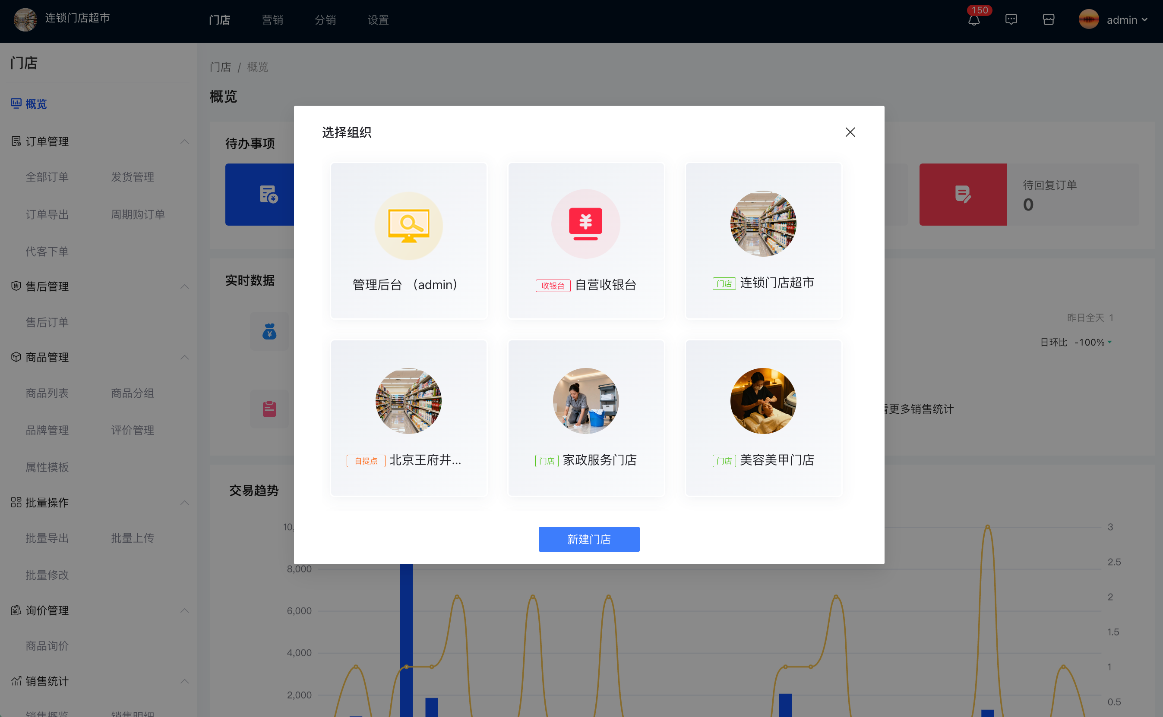Open 售后订单 in the sidebar
The height and width of the screenshot is (717, 1163).
(x=47, y=322)
